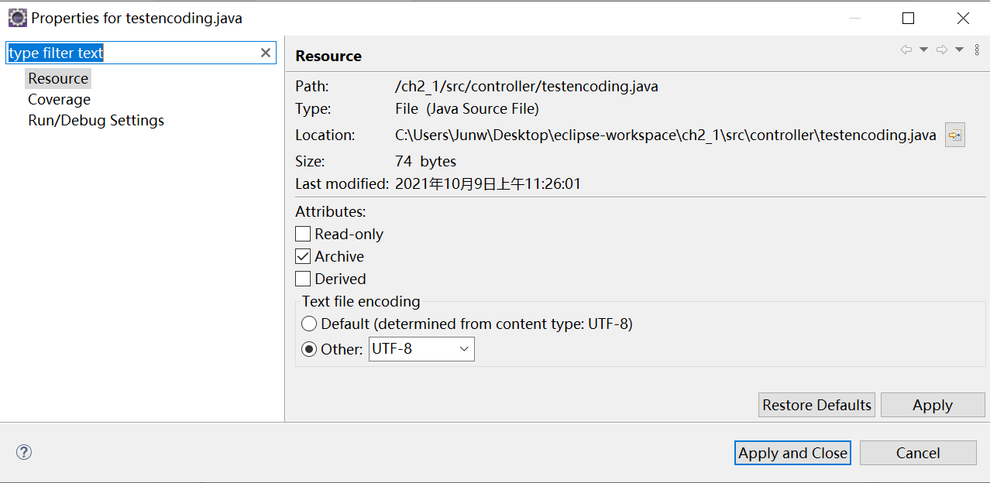The image size is (990, 483).
Task: Click the forward navigation arrow icon
Action: [x=942, y=50]
